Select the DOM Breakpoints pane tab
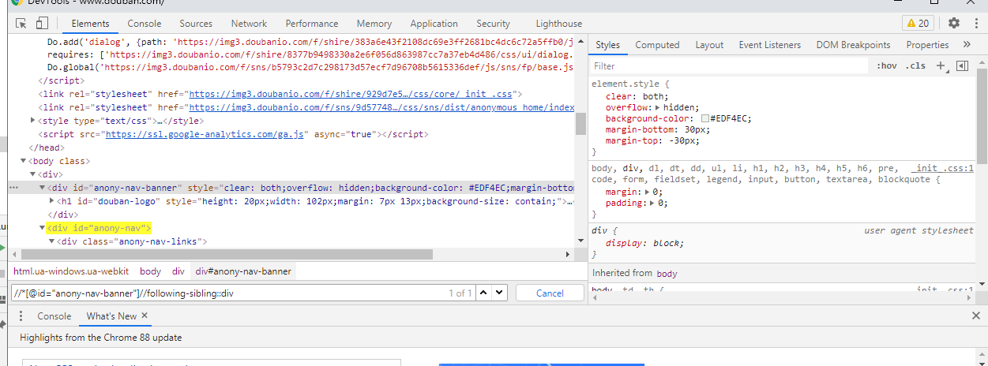Image resolution: width=988 pixels, height=366 pixels. 853,45
